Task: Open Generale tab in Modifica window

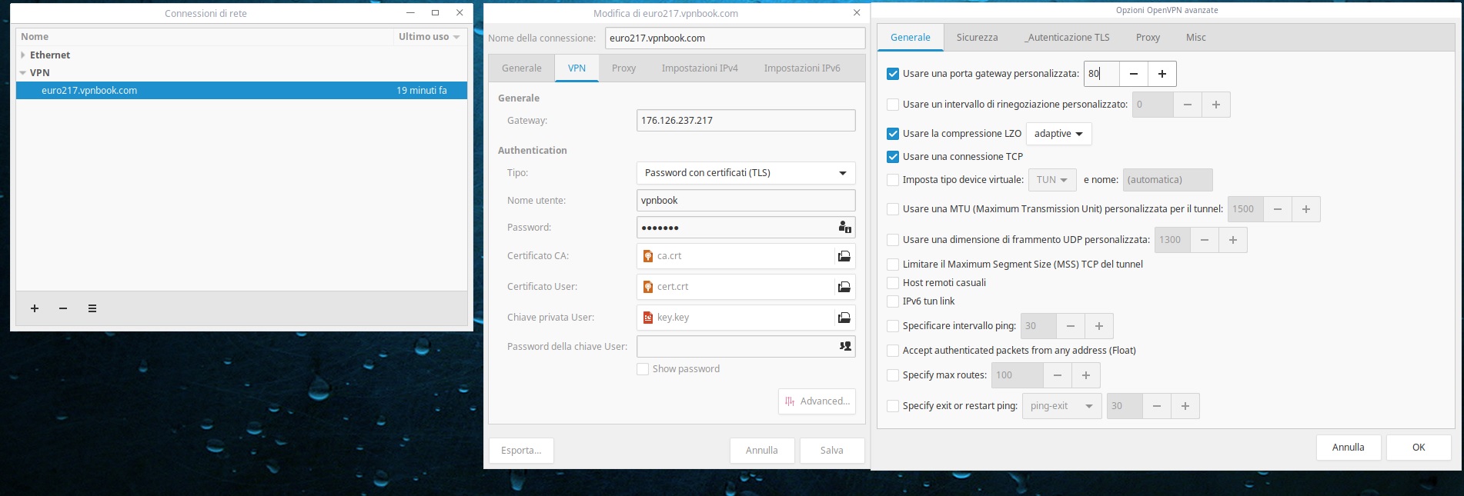Action: [522, 68]
